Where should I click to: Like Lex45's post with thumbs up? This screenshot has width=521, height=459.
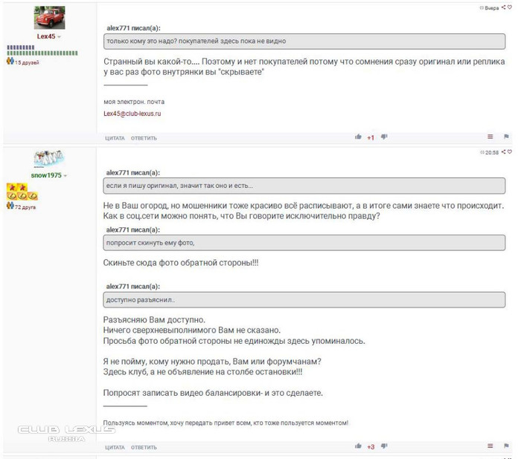(358, 137)
